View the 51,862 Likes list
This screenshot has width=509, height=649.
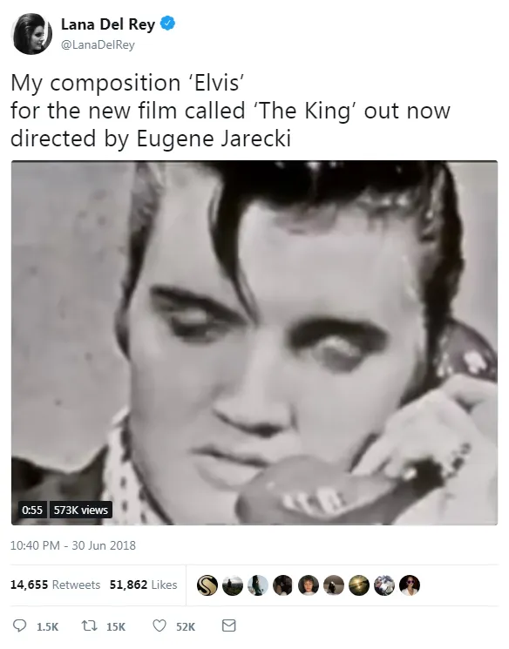tap(143, 585)
